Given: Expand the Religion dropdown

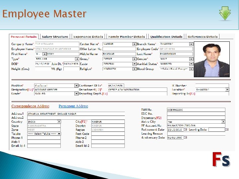Looking at the screenshot, I should pos(134,69).
